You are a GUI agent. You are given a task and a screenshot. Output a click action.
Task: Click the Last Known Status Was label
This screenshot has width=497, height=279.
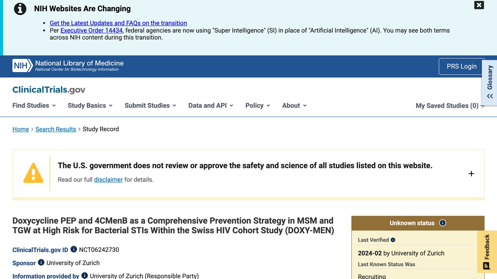coord(387,264)
